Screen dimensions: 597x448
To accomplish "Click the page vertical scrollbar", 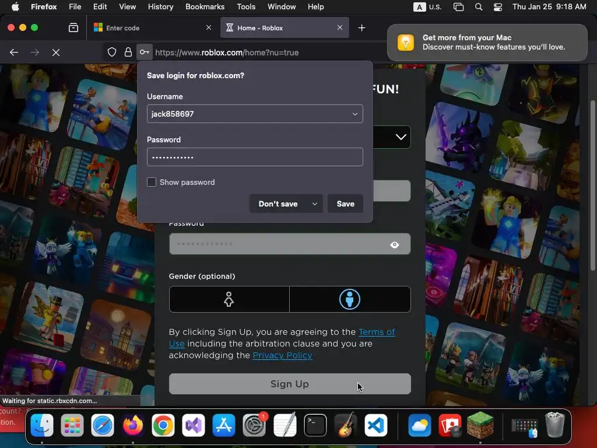I will tap(593, 185).
